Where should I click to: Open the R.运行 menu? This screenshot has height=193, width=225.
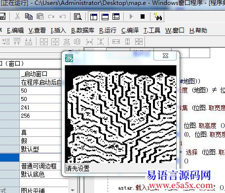click(x=108, y=31)
